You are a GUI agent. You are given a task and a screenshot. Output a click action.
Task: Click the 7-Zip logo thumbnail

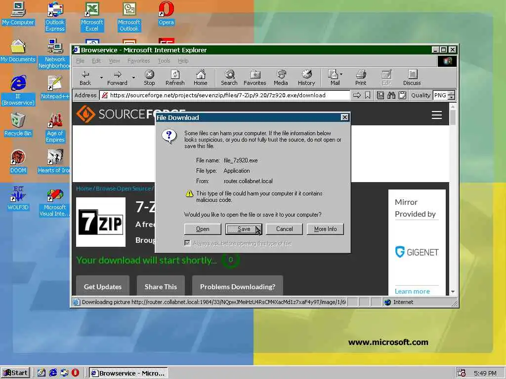click(101, 222)
